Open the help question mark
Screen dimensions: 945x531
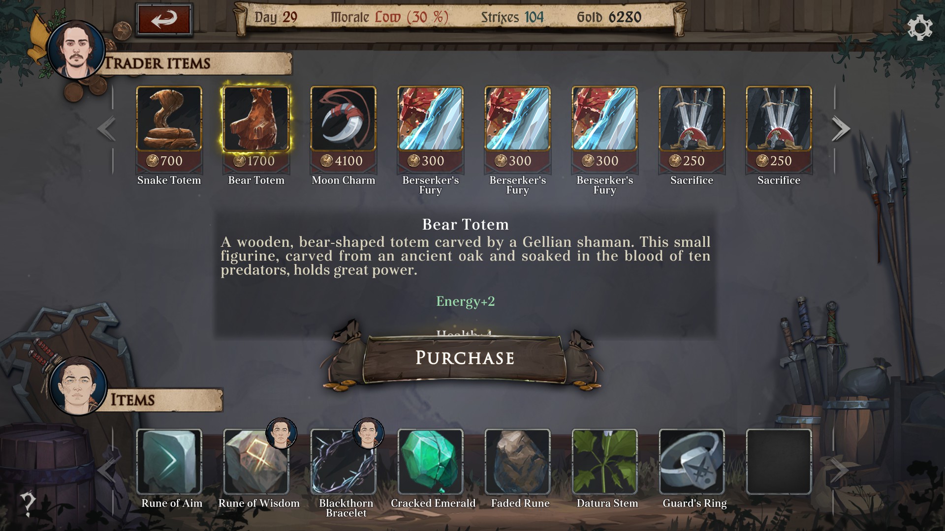point(28,503)
